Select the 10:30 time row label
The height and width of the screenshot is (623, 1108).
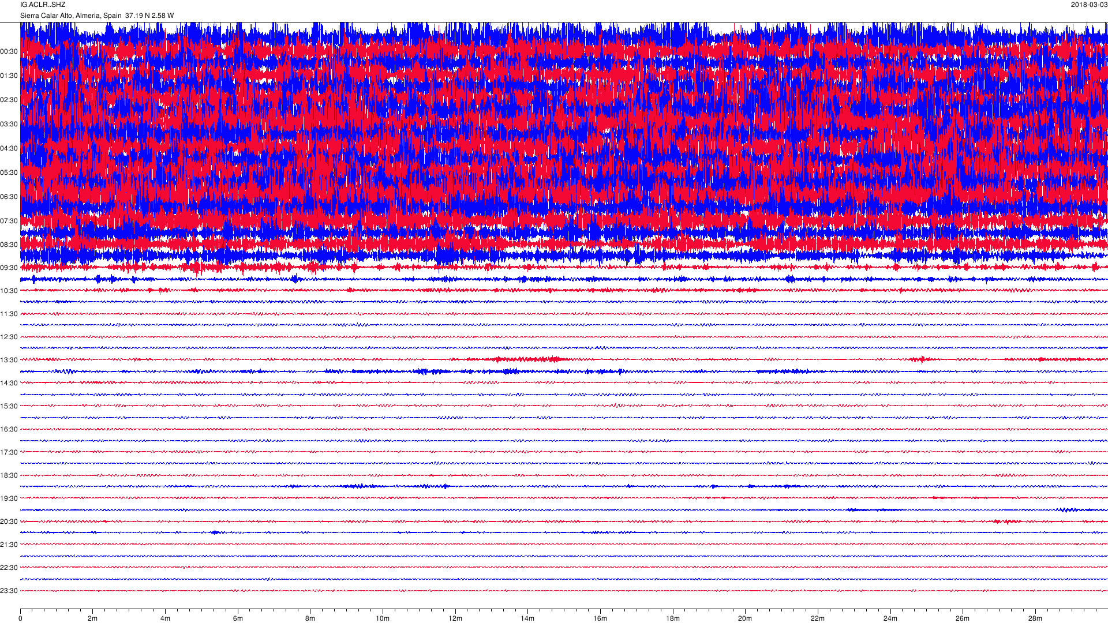click(x=9, y=291)
